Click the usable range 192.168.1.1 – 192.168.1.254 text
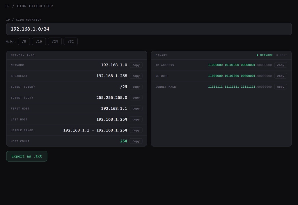This screenshot has height=205, width=298. point(95,130)
